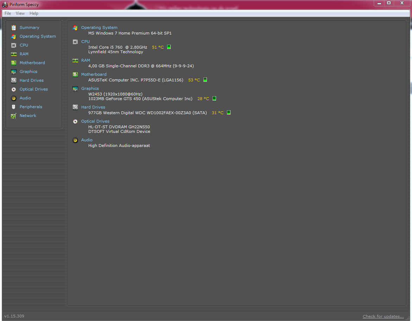This screenshot has width=412, height=321.
Task: Click the 28 °C graphics temperature value
Action: [203, 99]
